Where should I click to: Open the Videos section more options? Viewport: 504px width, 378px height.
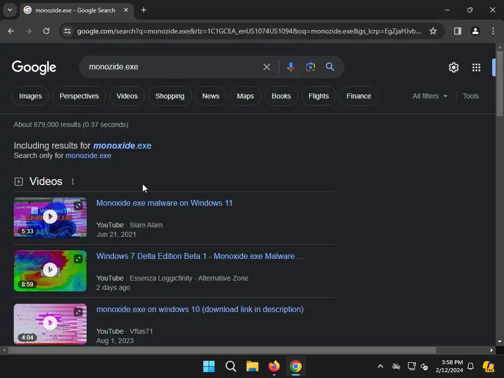73,182
